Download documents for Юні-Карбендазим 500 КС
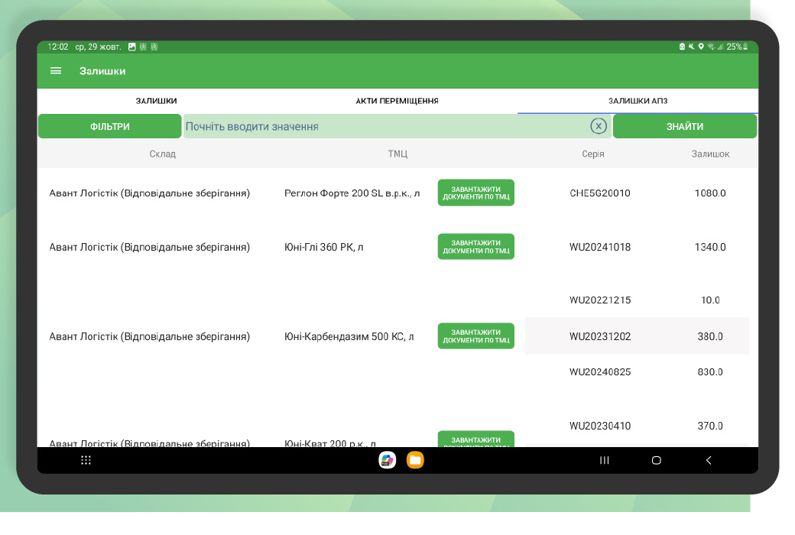 (475, 336)
